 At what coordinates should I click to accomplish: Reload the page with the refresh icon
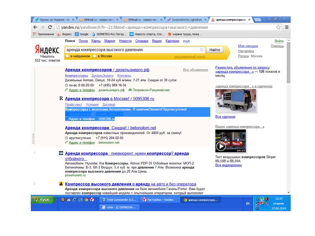pyautogui.click(x=50, y=27)
